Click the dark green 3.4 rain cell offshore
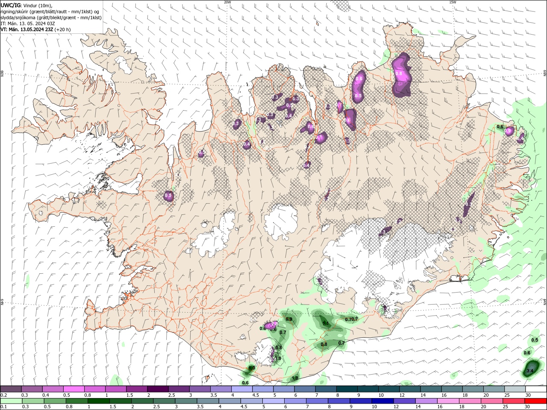Screen dimensions: 547x410 tap(531, 369)
